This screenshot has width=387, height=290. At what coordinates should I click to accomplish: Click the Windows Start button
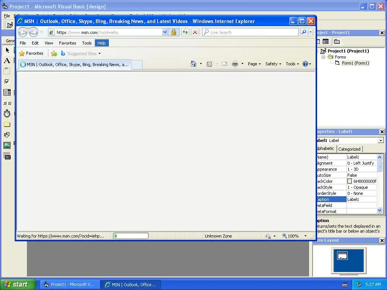click(x=18, y=284)
